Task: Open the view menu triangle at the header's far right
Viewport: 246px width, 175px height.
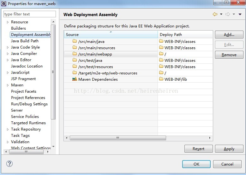Action: coord(240,14)
